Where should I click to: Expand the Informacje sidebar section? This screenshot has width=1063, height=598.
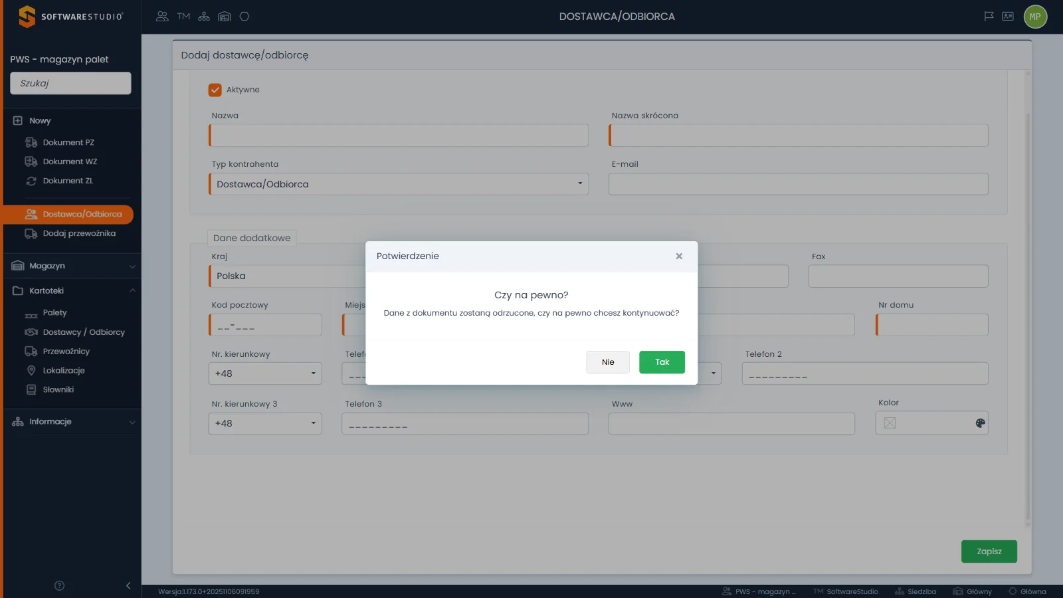(x=73, y=422)
